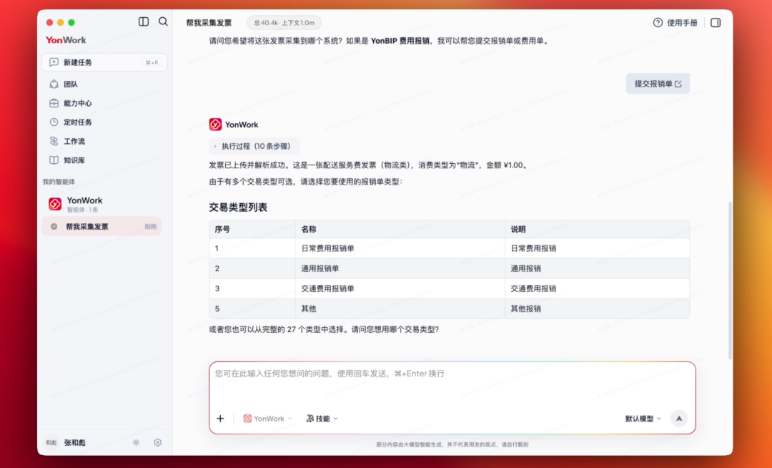Screen dimensions: 772x468
Task: Open the 技能 skills dropdown
Action: pyautogui.click(x=322, y=419)
